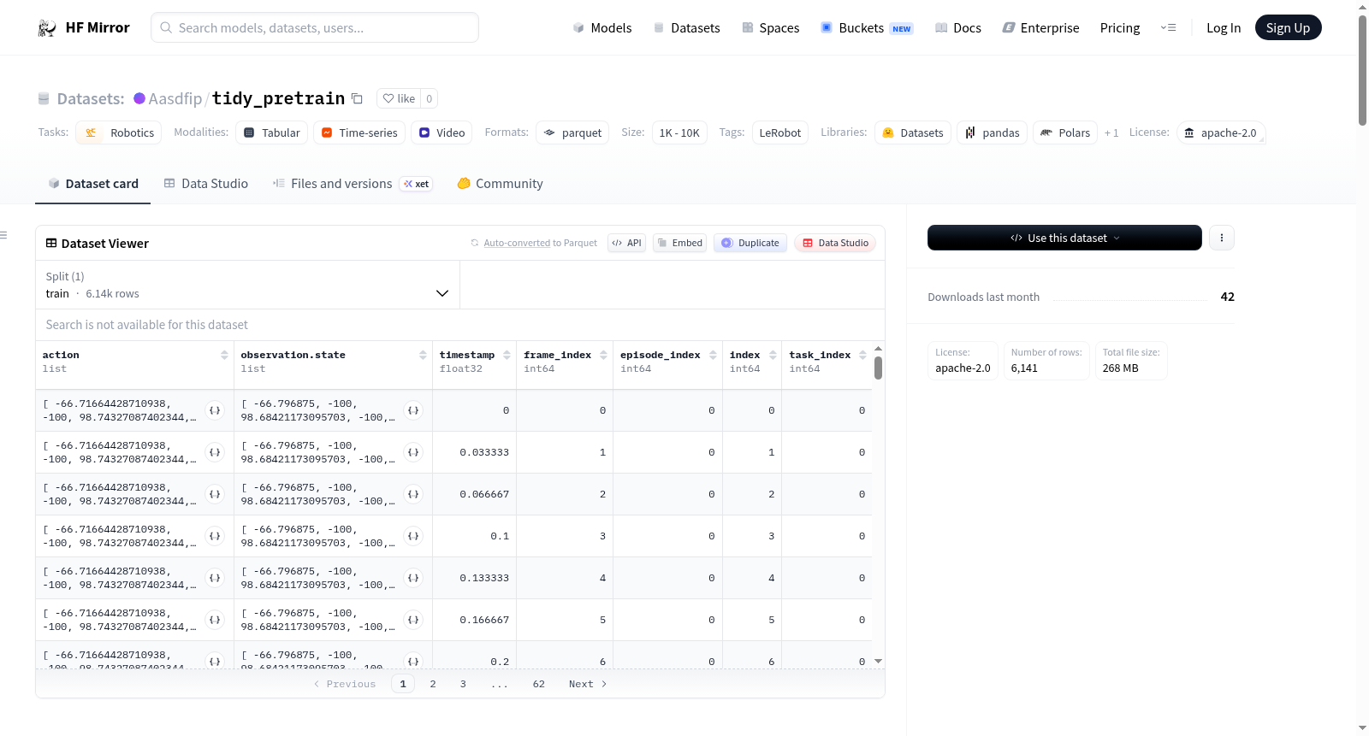Like the tidy_pretrain dataset
Screen dimensions: 1369x736
[x=399, y=98]
